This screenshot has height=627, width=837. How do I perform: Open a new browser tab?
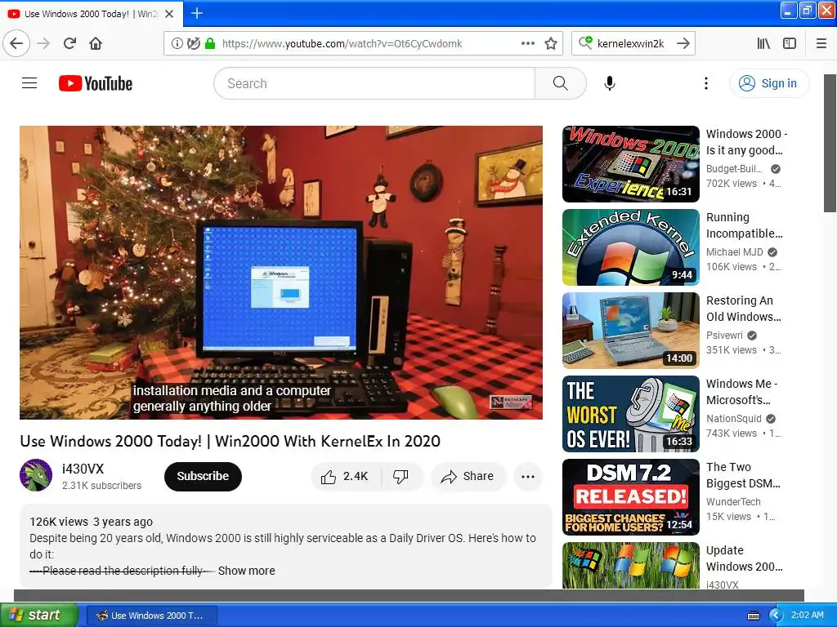[196, 13]
